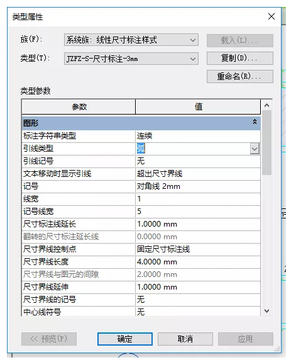
Task: Click the scrollbar down arrow
Action: click(x=266, y=311)
